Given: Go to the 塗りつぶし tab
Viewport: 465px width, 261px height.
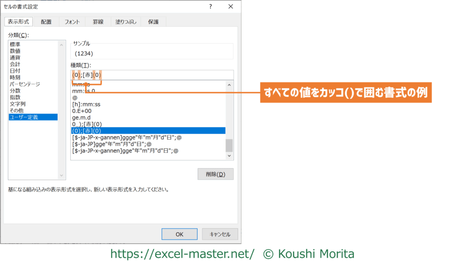Looking at the screenshot, I should pos(127,22).
